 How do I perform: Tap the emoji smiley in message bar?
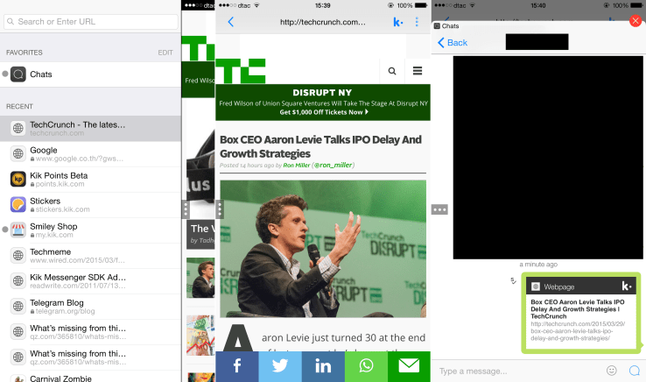[x=612, y=371]
